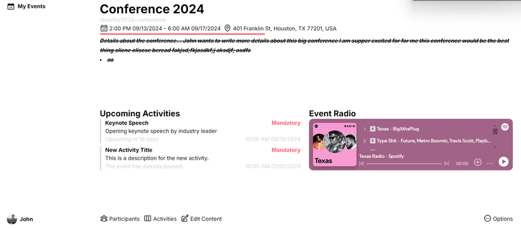
Task: Click Edit Content to modify event
Action: coord(201,219)
